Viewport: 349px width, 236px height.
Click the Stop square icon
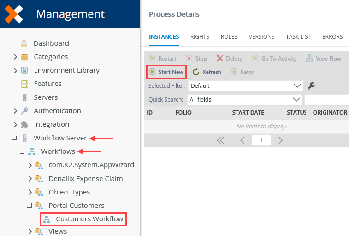tap(189, 59)
